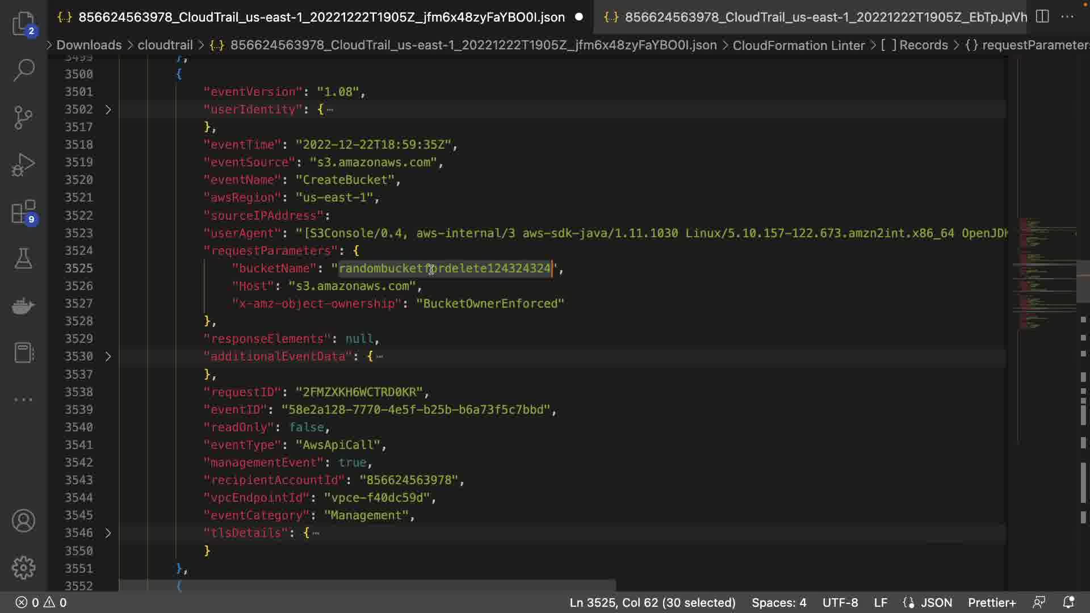Open Extensions view with 9 badge

(23, 212)
